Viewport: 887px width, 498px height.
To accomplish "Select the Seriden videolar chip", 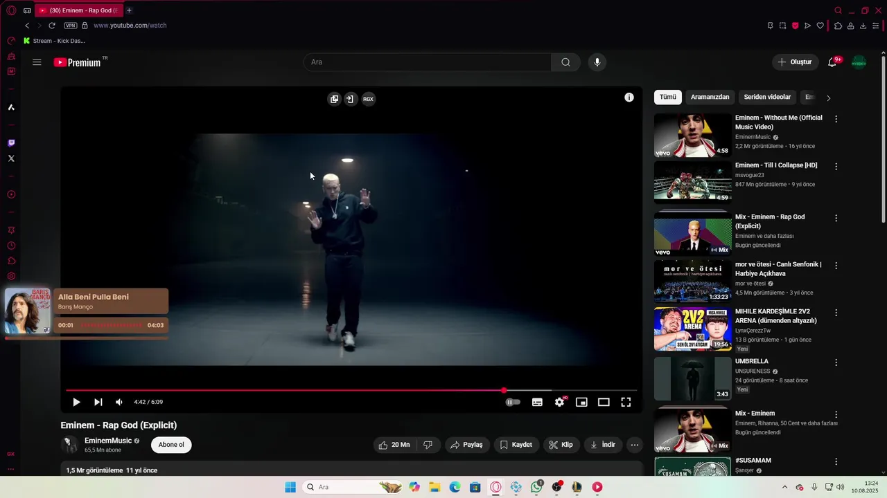I will (767, 98).
